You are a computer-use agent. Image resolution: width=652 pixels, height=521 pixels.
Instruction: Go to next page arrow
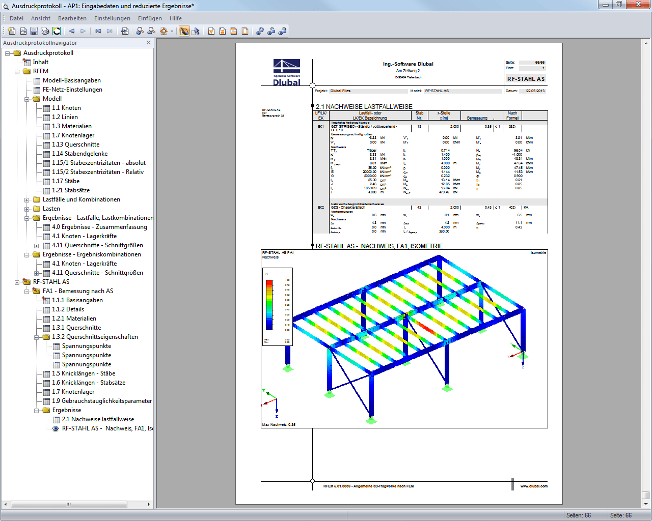click(x=83, y=31)
